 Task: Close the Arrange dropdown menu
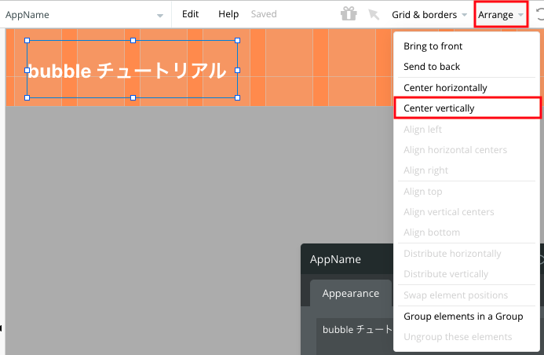tap(501, 15)
